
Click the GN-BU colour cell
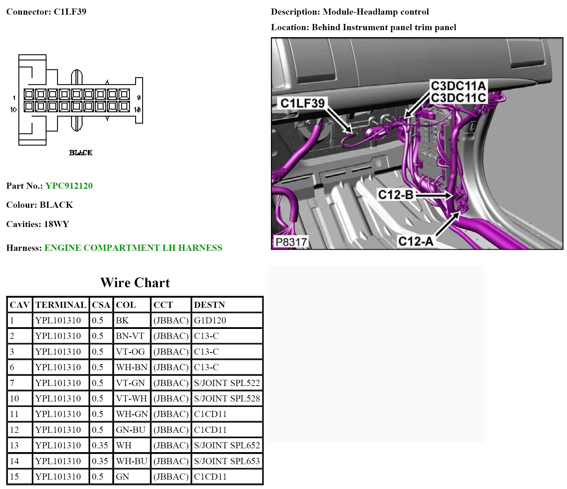(130, 430)
